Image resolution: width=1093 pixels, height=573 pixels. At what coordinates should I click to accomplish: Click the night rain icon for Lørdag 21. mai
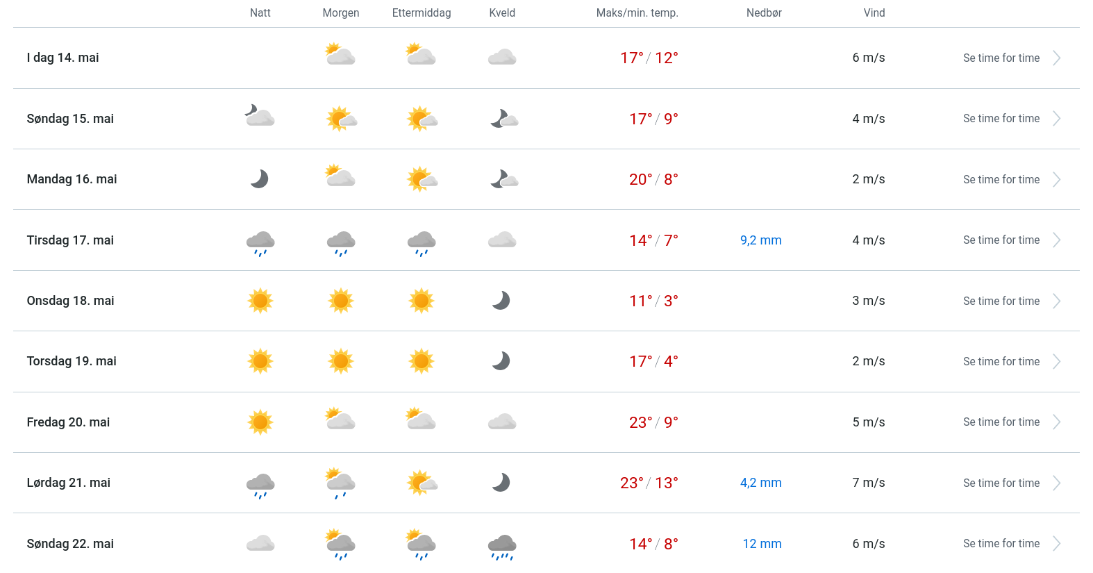coord(260,485)
